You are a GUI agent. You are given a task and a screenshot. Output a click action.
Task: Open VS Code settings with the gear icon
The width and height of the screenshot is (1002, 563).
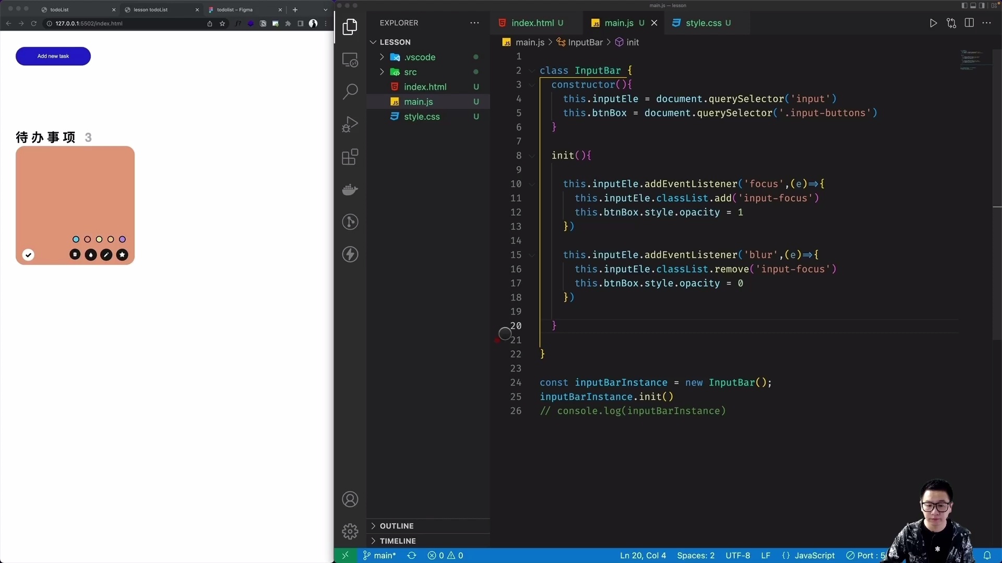pos(350,531)
